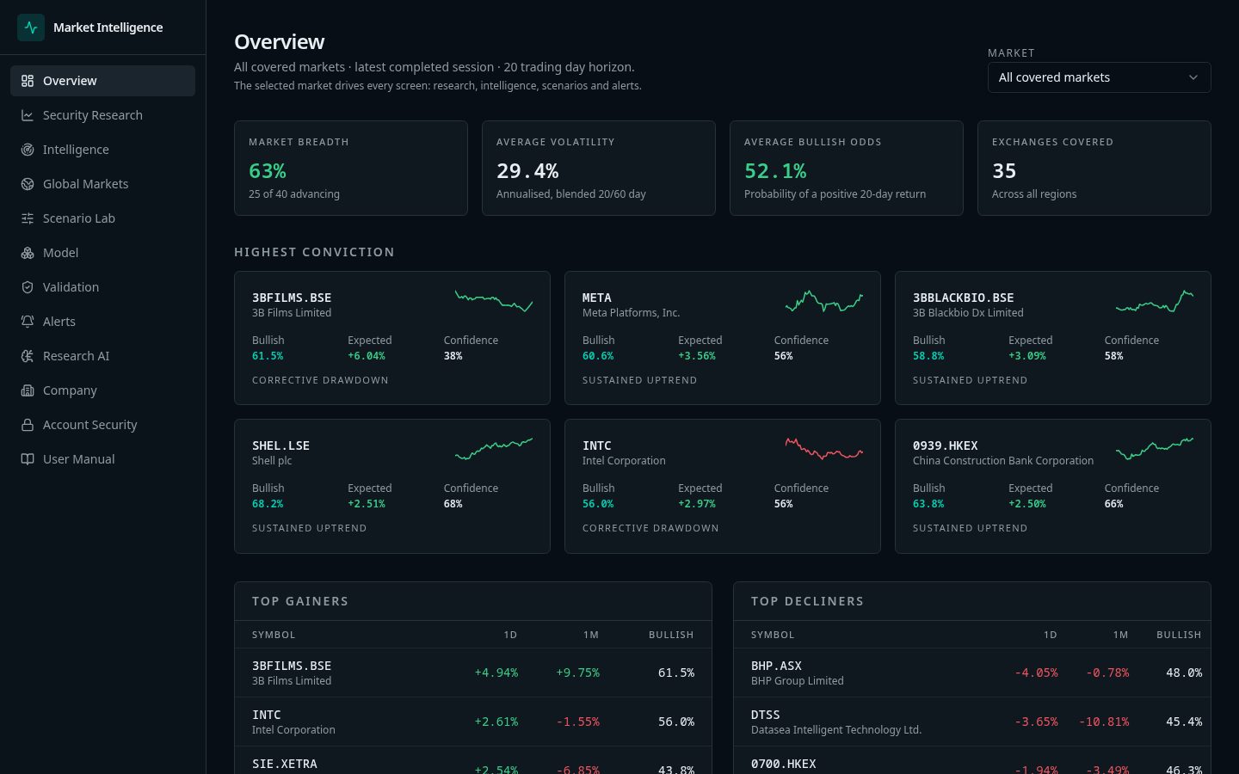
Task: Click the 3BFILMS.BSE sparkline chart
Action: (x=494, y=301)
